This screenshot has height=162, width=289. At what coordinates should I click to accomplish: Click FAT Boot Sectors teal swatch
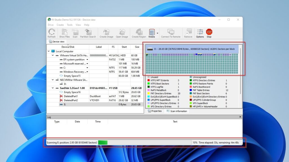(x=191, y=93)
